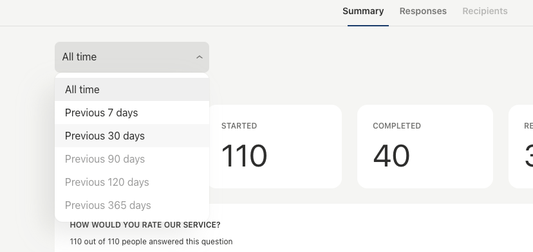Click the STARTED label on the card
Viewport: 533px width, 252px height.
[239, 125]
